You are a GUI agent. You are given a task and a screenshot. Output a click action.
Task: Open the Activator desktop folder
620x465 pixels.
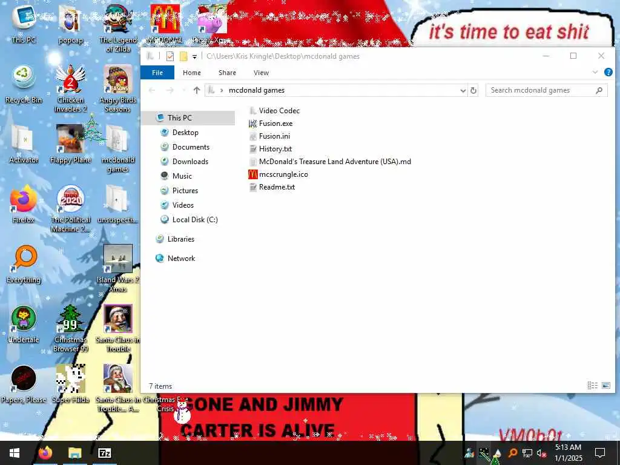click(24, 144)
